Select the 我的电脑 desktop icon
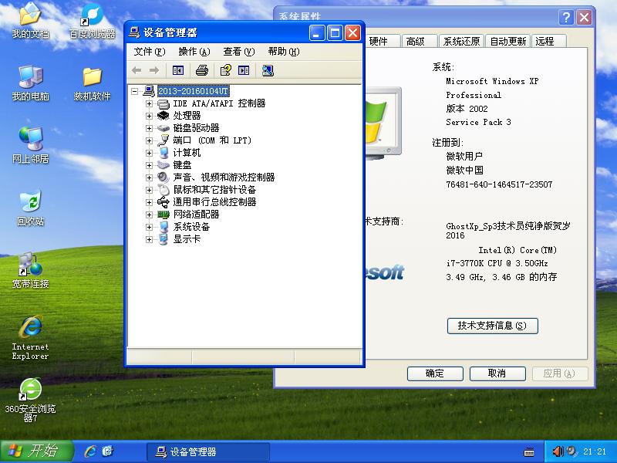617x463 pixels. [x=30, y=83]
